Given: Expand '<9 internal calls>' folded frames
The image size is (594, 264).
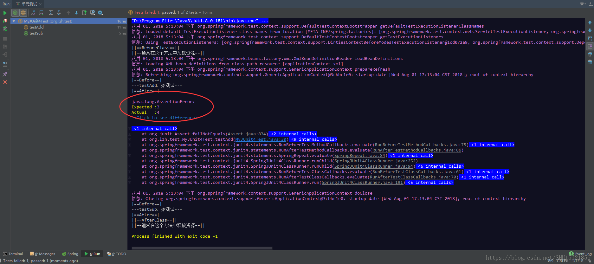Looking at the screenshot, I should point(313,139).
